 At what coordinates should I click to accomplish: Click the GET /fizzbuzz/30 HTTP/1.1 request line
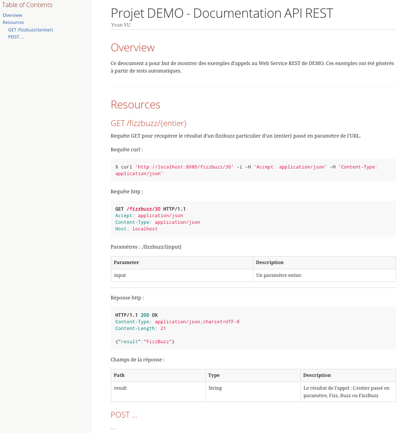pyautogui.click(x=150, y=209)
